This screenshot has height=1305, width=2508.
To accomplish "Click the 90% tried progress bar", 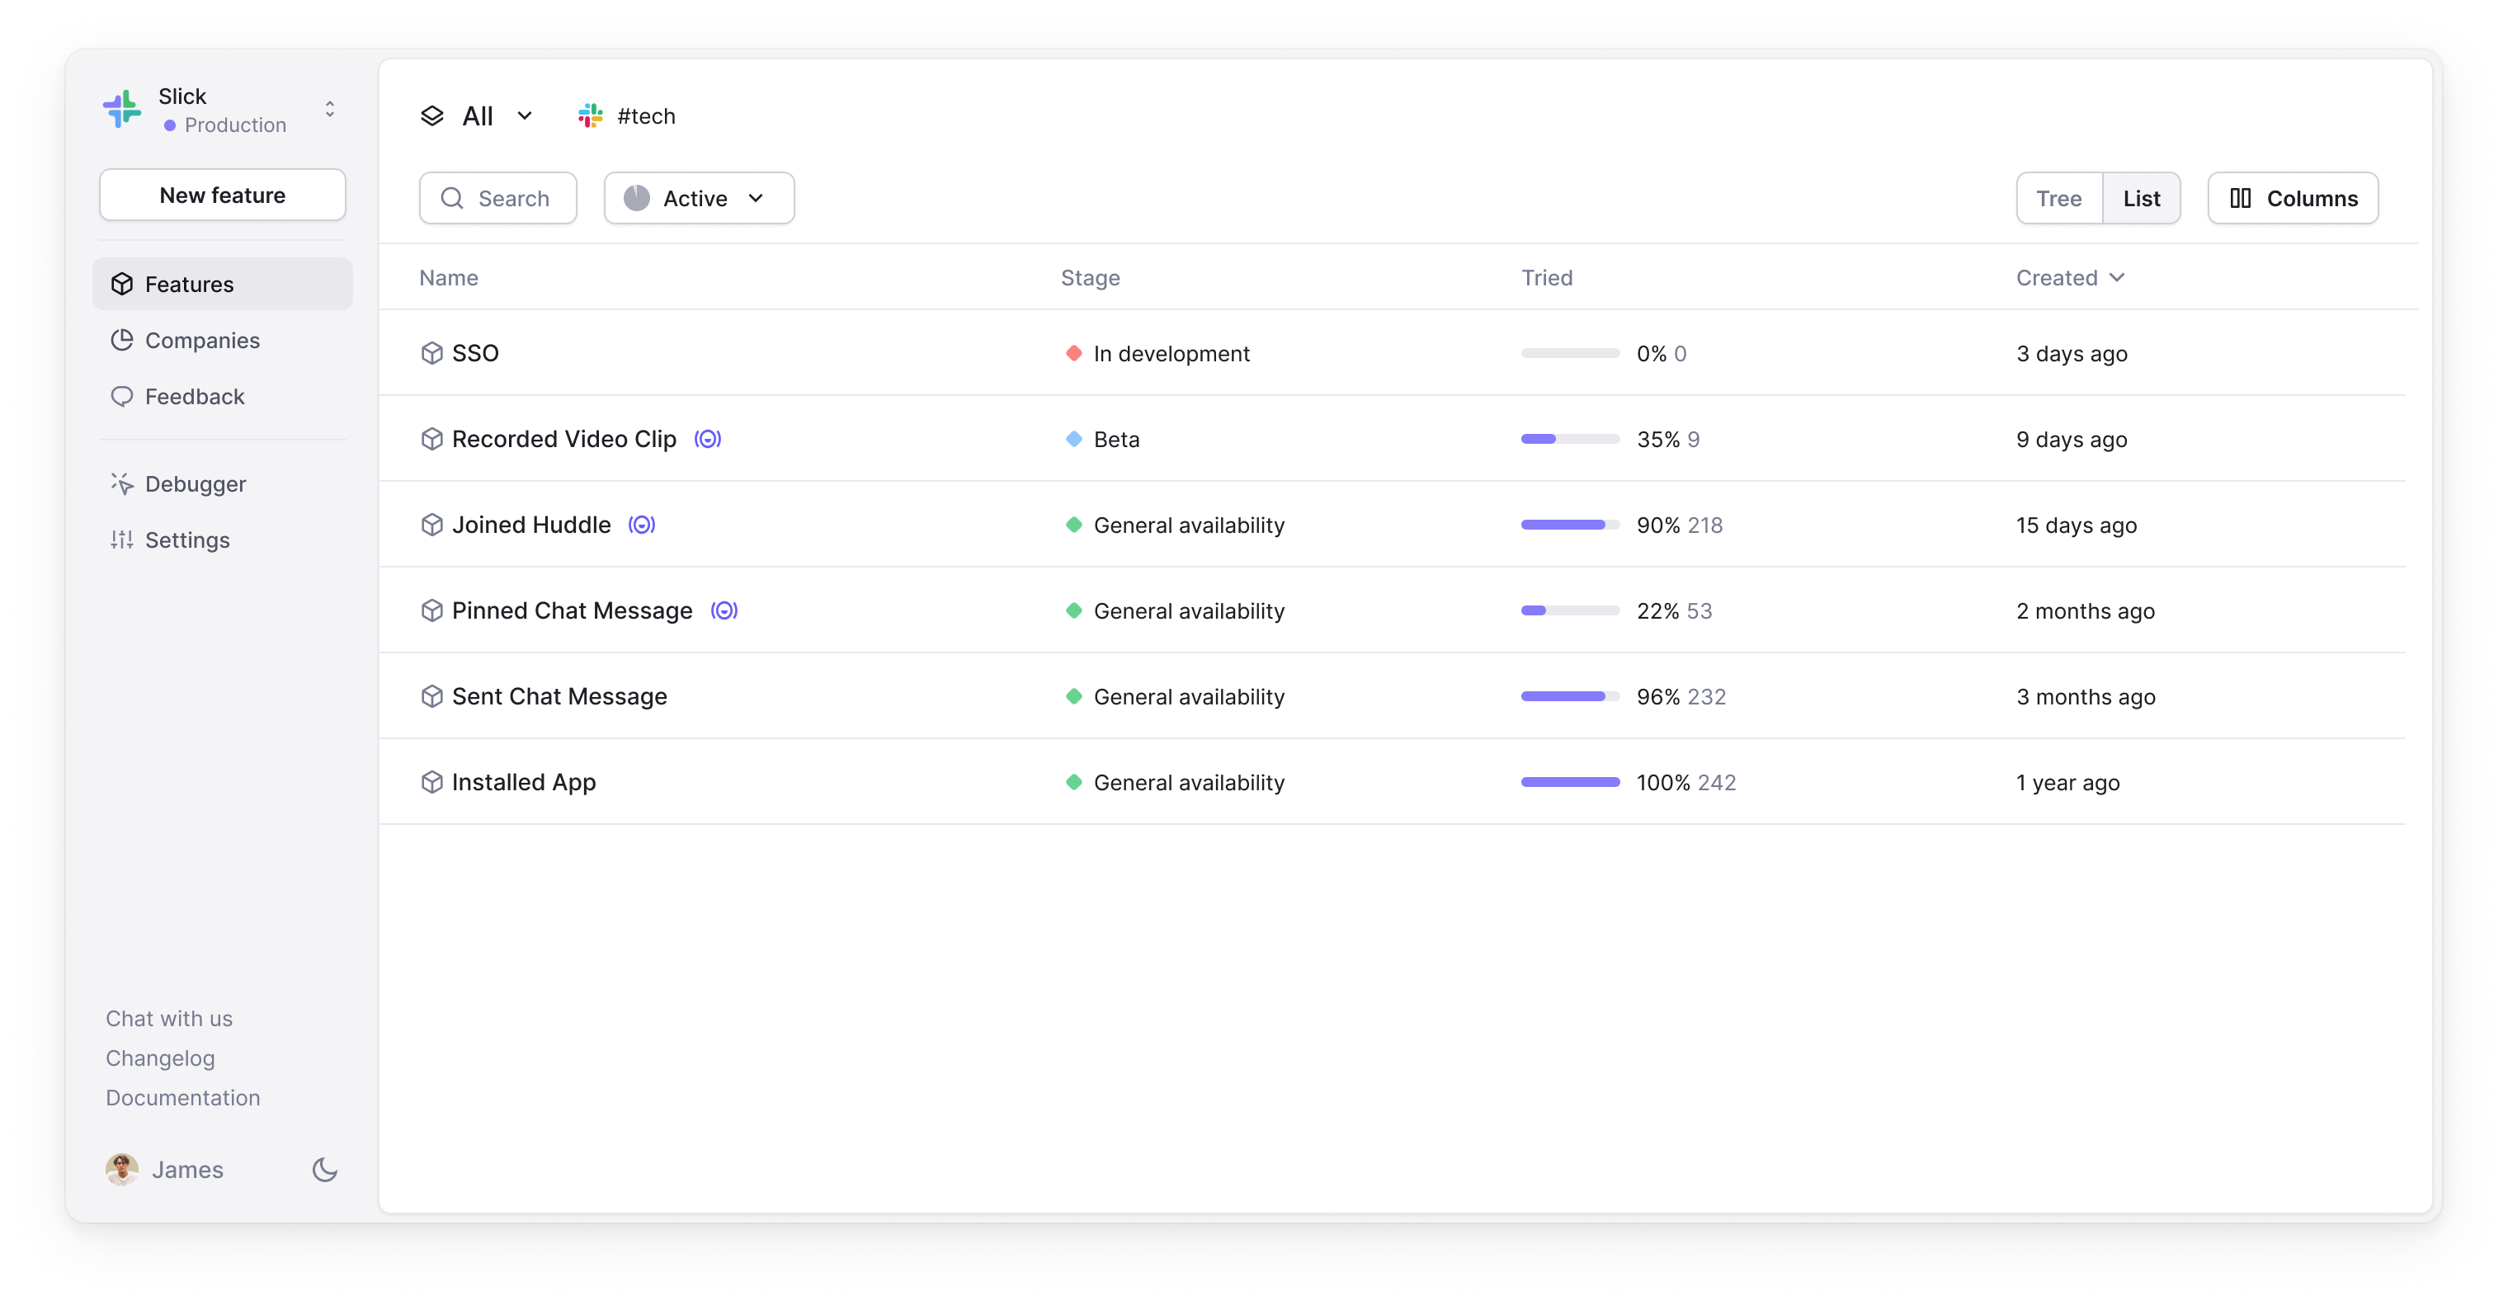I will pos(1571,525).
